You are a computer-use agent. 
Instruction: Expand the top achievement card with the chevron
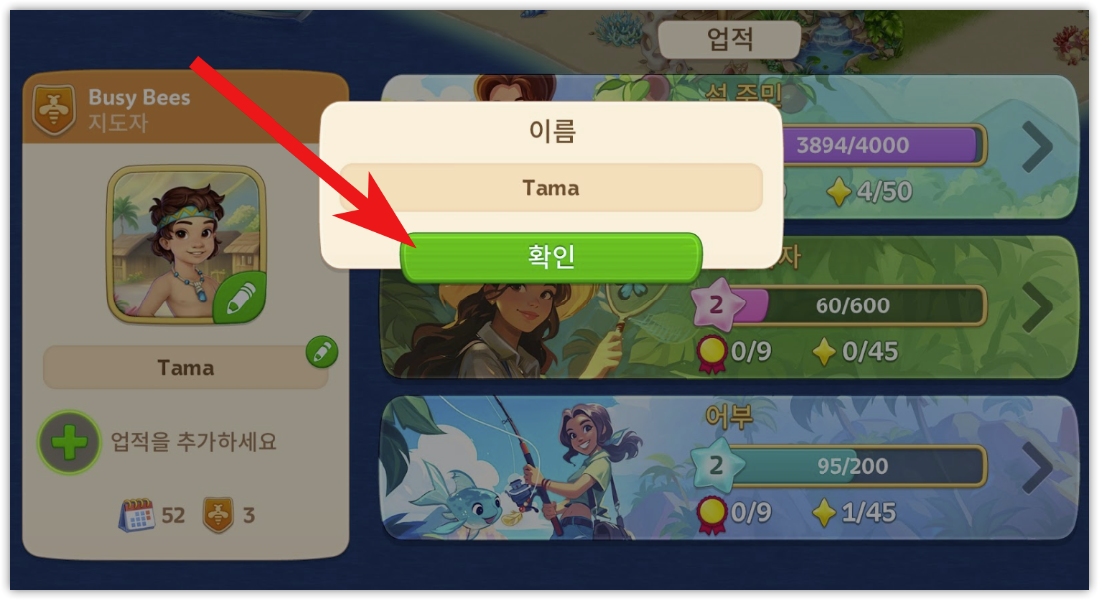pyautogui.click(x=1037, y=146)
